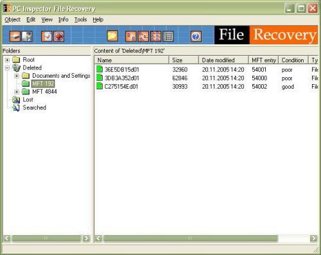This screenshot has height=255, width=321.
Task: Click the Lost magnifier folder icon
Action: click(x=16, y=100)
